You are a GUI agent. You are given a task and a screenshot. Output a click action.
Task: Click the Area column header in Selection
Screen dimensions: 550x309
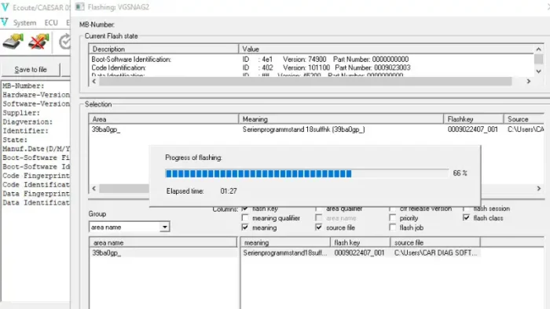[x=163, y=119]
